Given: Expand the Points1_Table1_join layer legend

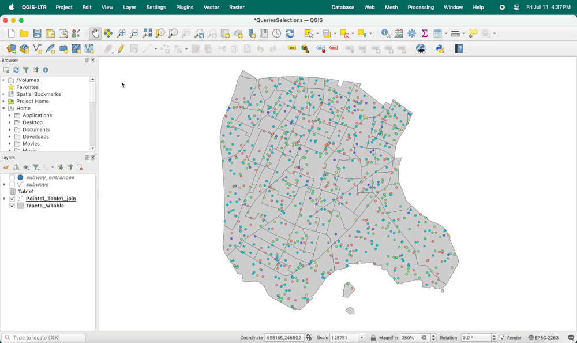Looking at the screenshot, I should (x=4, y=199).
